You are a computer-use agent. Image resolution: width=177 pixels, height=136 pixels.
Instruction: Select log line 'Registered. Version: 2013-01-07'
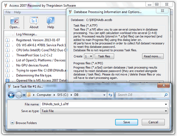(38, 40)
